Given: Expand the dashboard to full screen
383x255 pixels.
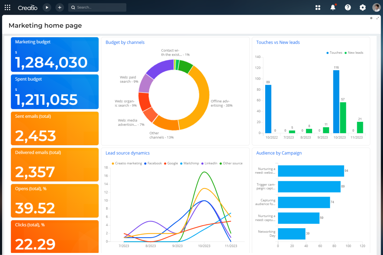Looking at the screenshot, I should [x=377, y=18].
